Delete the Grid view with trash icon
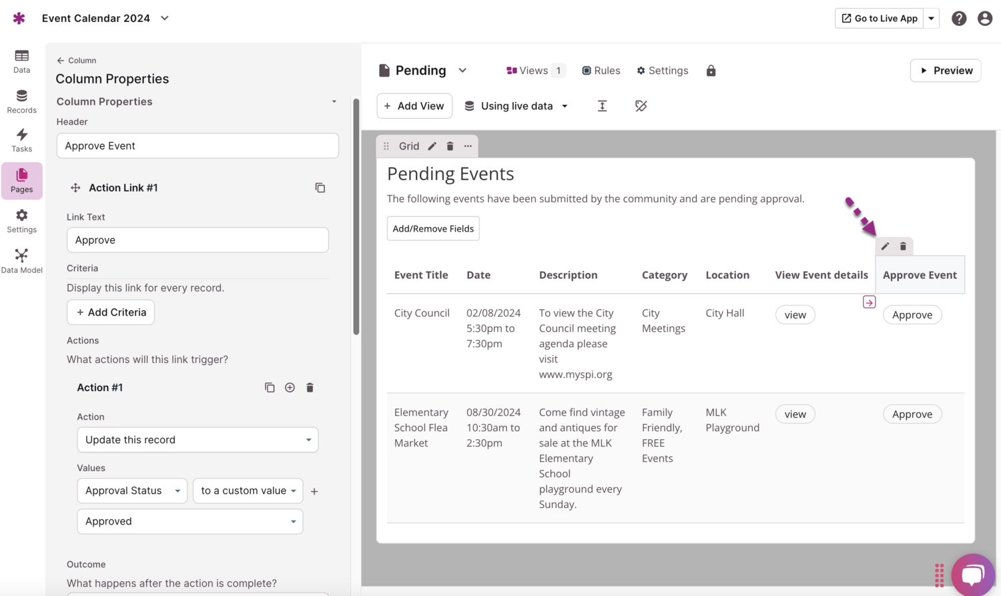This screenshot has height=596, width=1001. [x=450, y=146]
